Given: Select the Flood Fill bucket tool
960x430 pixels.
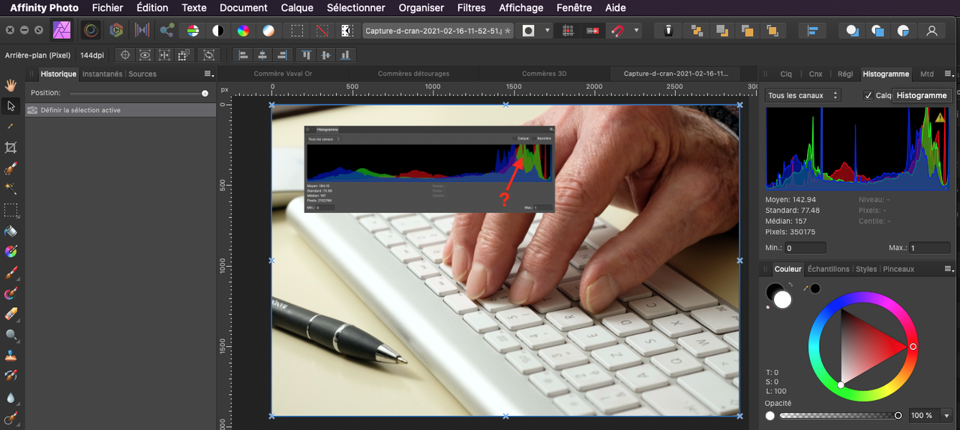Looking at the screenshot, I should 10,231.
